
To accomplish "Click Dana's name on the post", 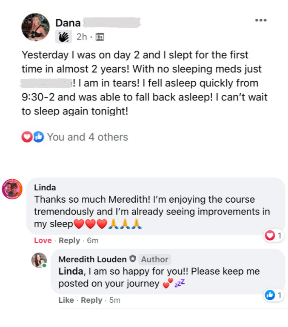I will 68,23.
